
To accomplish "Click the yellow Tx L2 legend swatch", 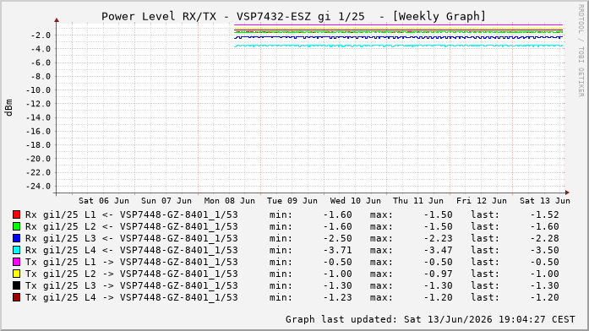I will point(16,274).
